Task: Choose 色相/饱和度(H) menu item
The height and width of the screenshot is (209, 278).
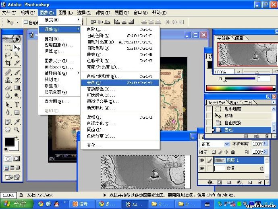Action: pyautogui.click(x=120, y=77)
